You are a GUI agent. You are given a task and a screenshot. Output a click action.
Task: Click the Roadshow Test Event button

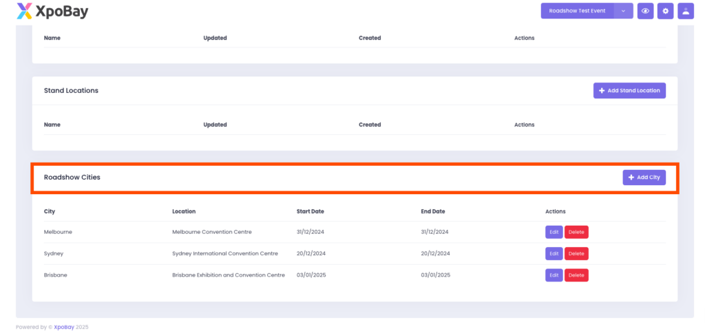point(577,11)
